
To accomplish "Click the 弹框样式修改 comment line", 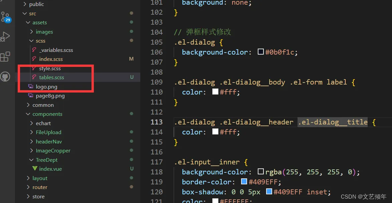I will pos(203,32).
